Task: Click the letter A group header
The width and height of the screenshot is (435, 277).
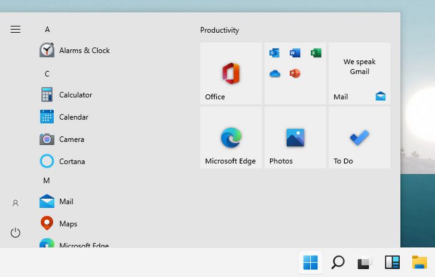Action: pyautogui.click(x=47, y=29)
